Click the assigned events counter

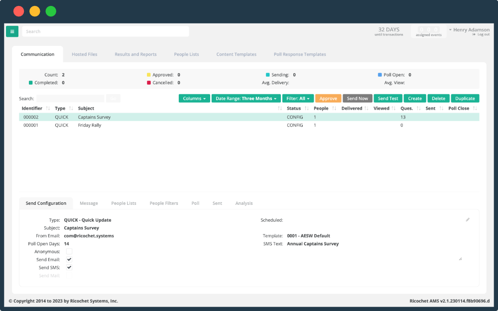(428, 31)
